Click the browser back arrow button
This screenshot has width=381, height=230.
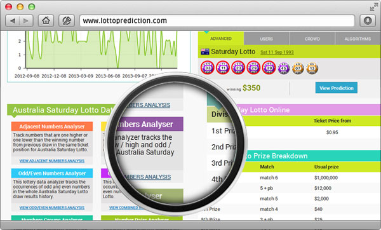point(13,21)
